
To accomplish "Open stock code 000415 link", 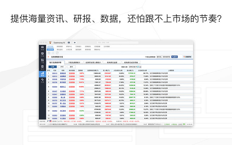I will [x=55, y=73].
